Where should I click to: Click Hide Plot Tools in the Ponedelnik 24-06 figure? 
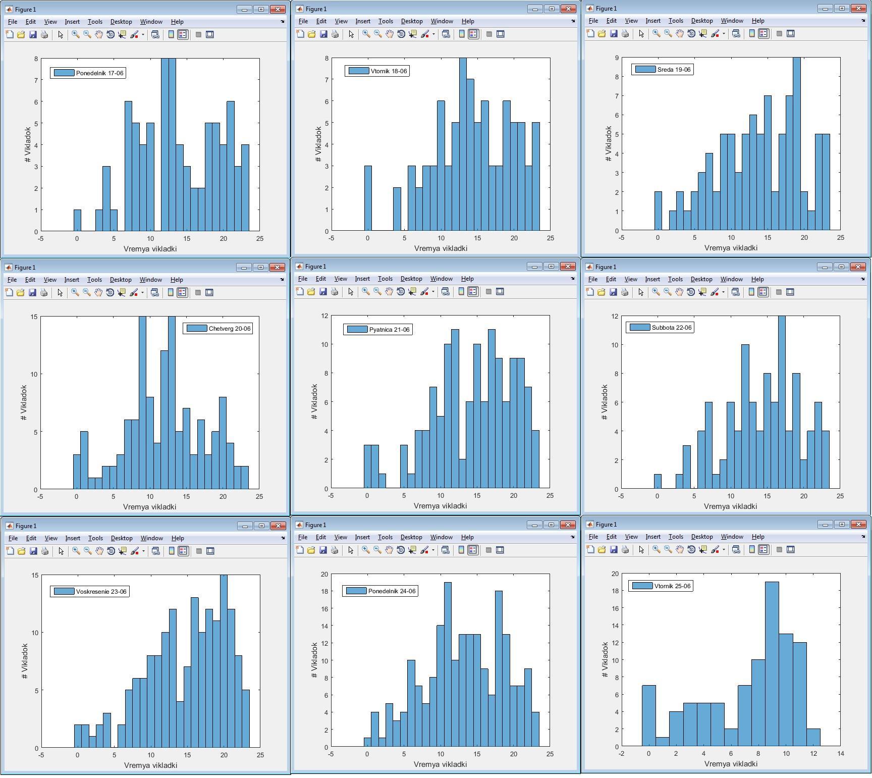488,550
